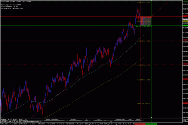Viewport: 188px width, 125px height.
Task: Click the top Fibonacci 61.00% level label
Action: (144, 2)
